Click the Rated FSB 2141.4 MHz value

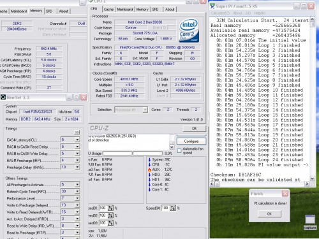(130, 96)
